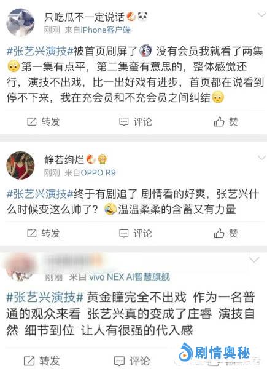The image size is (267, 371).
Task: Open the dropdown chevron on 静若绚烂's post
Action: (x=261, y=158)
